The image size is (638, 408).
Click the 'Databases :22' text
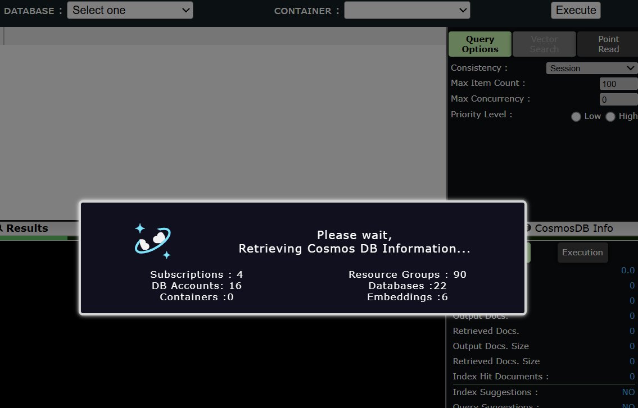[x=408, y=286]
